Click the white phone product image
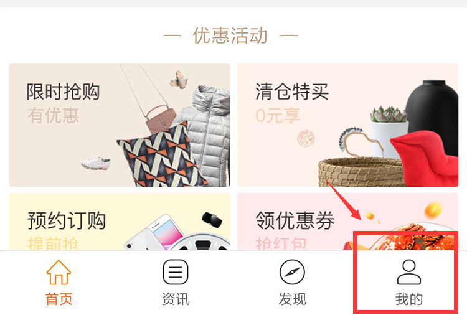Image resolution: width=467 pixels, height=315 pixels. point(152,233)
